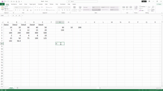Expand the Name Box function list

(8, 15)
